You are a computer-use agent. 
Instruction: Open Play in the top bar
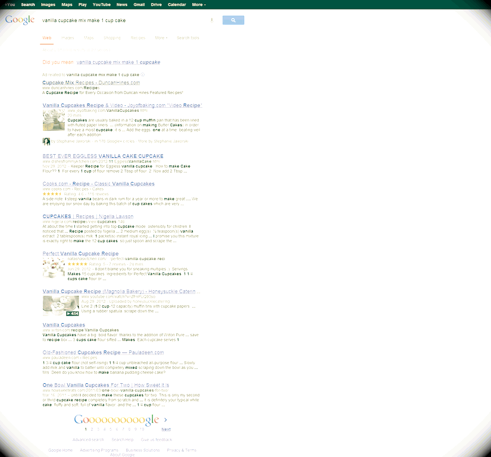[82, 5]
